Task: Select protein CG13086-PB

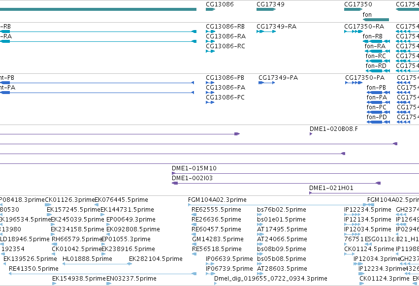Action: (225, 78)
